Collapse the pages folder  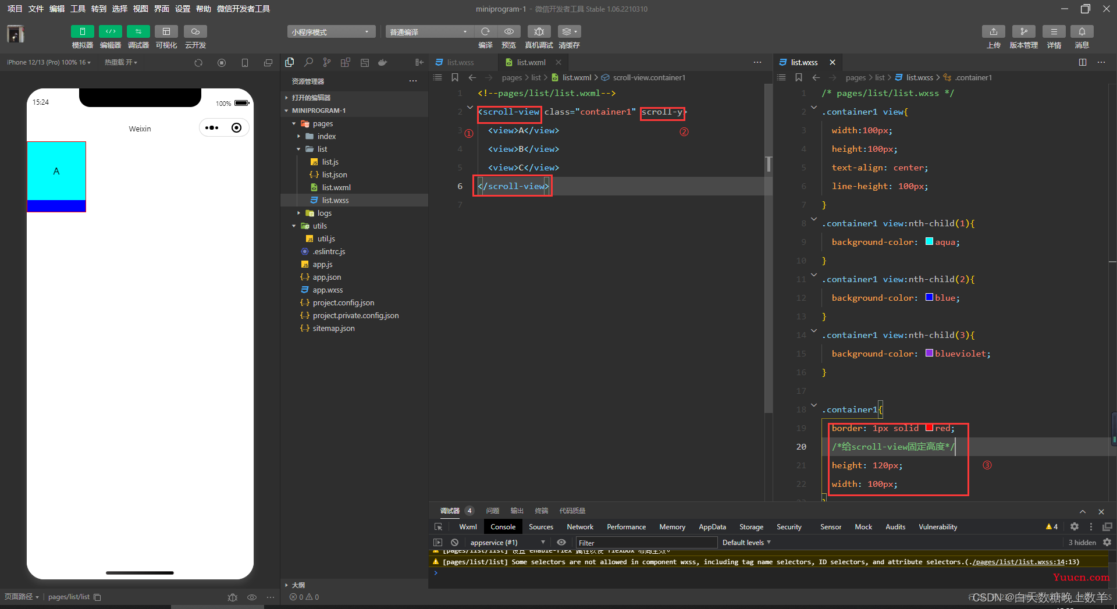(294, 123)
